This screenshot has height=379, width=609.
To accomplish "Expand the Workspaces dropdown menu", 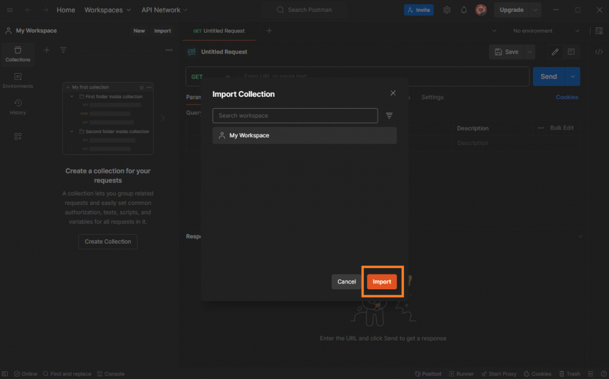I will [107, 10].
